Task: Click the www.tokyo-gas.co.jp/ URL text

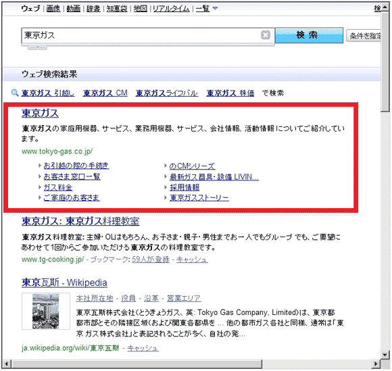Action: pos(57,151)
